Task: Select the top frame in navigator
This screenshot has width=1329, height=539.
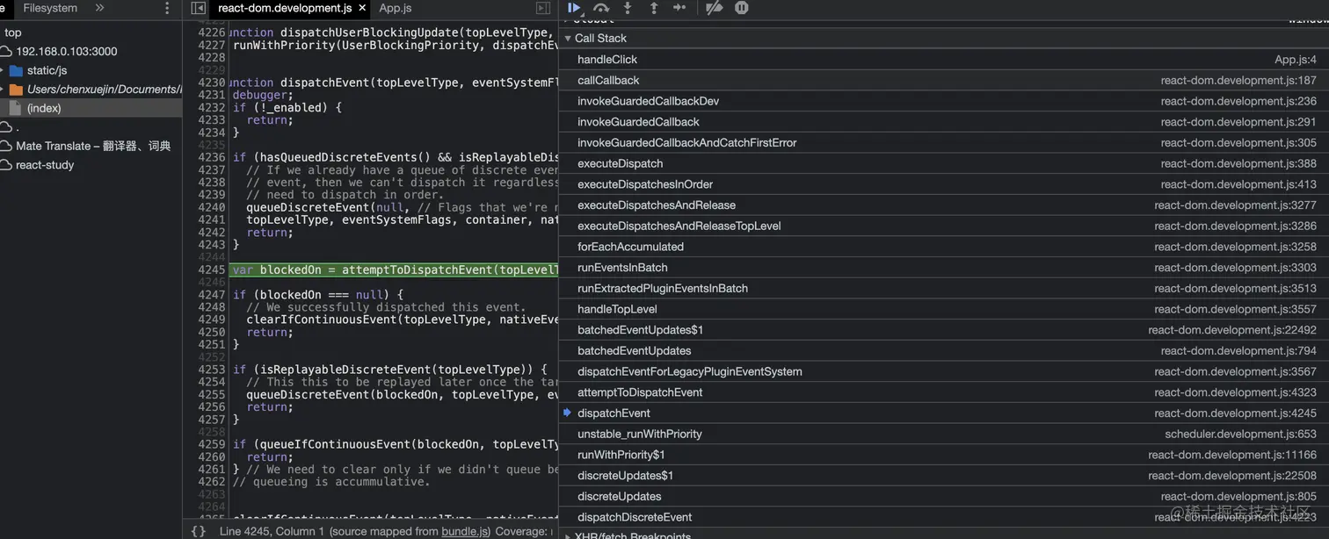Action: (12, 32)
